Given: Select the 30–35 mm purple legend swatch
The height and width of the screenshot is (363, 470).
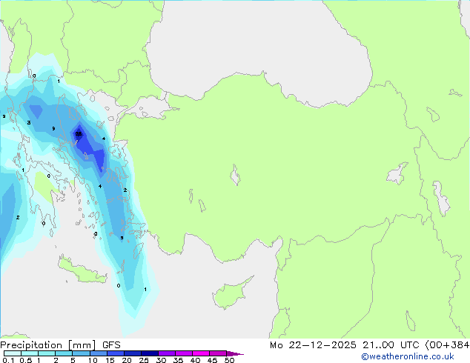Looking at the screenshot, I should [166, 353].
